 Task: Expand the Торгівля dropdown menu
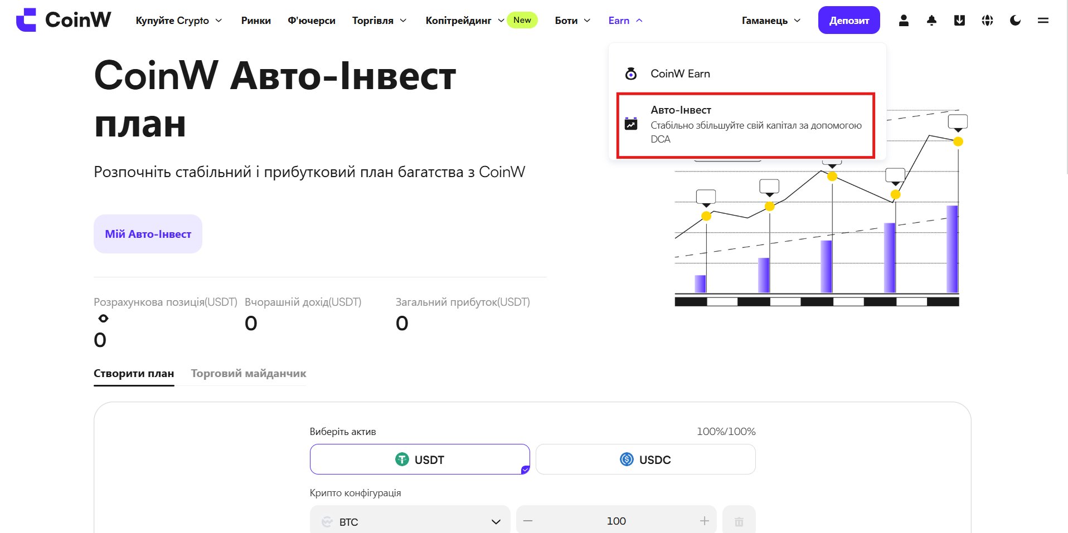click(x=380, y=21)
